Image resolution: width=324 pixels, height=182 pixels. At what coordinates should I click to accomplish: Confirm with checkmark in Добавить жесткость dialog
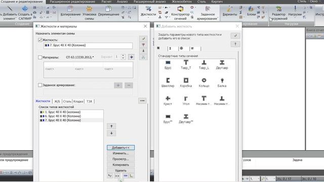click(x=235, y=36)
